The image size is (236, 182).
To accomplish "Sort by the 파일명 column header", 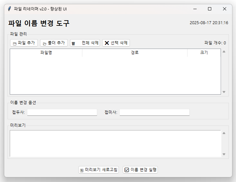I will 46,53.
